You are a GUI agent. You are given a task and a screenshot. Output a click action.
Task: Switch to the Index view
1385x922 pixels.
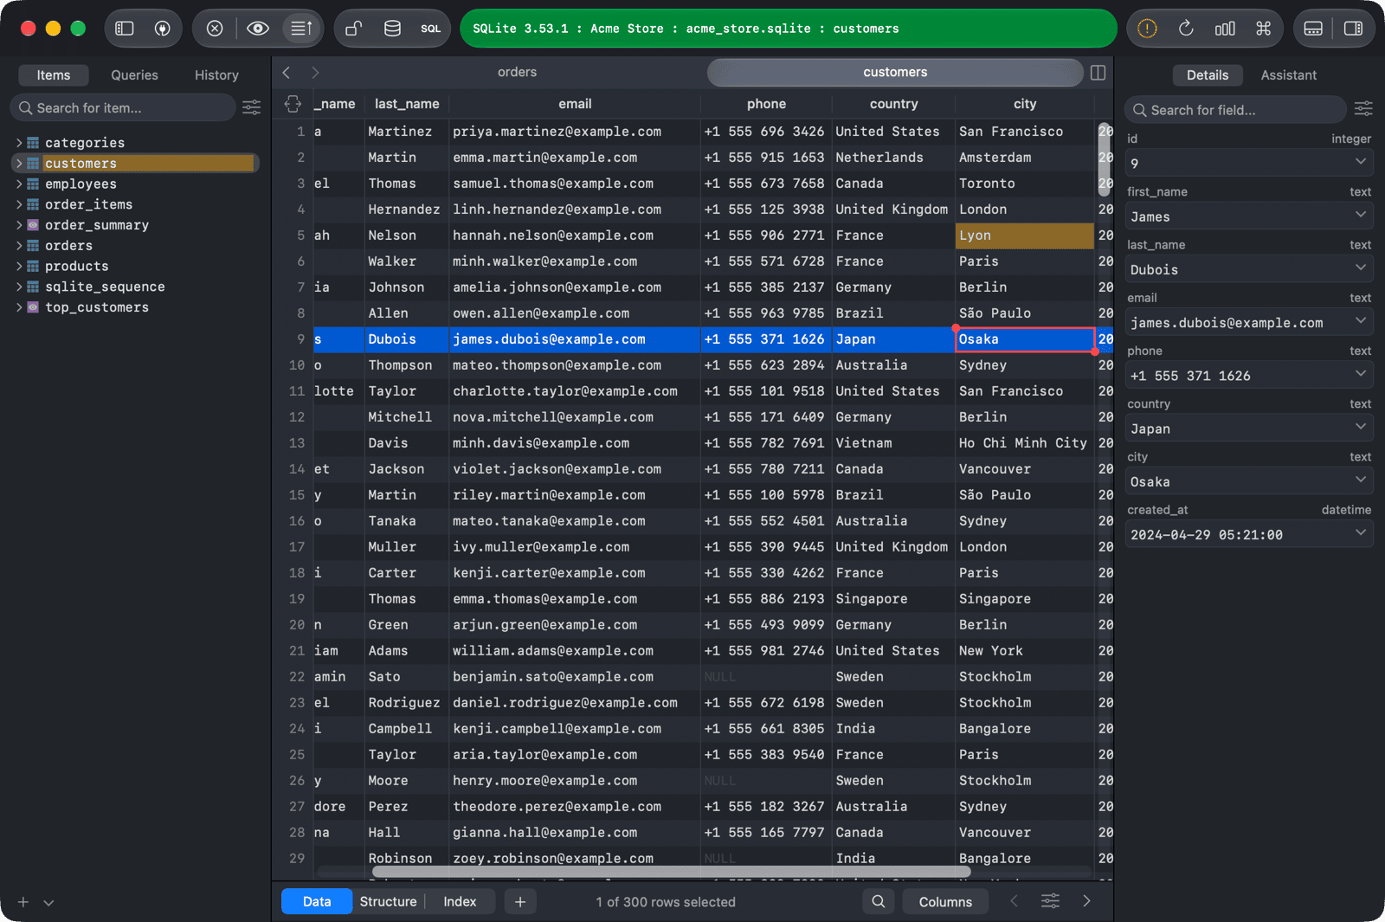(460, 901)
